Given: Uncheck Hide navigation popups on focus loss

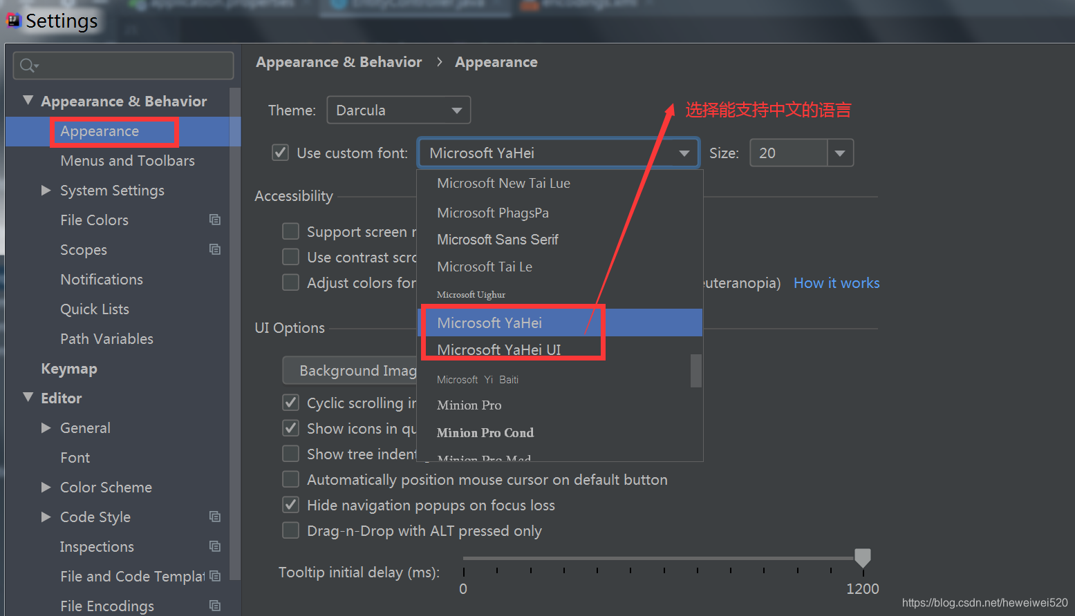Looking at the screenshot, I should (x=291, y=505).
